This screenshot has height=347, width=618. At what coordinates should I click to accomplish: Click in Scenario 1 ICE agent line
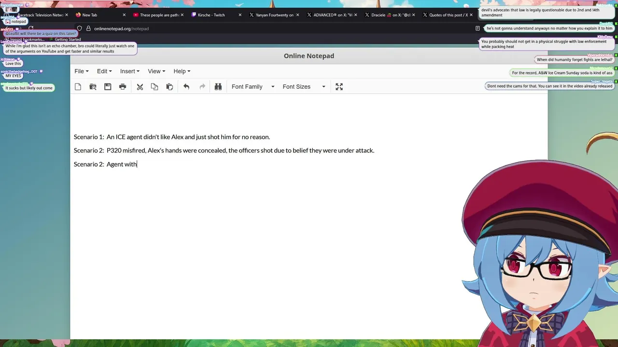point(172,137)
